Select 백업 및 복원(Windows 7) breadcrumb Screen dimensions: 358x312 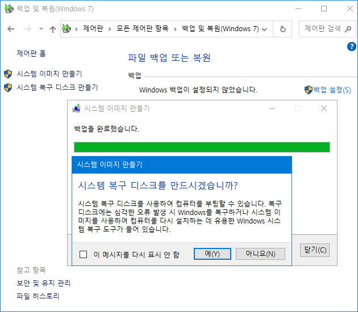coord(220,28)
